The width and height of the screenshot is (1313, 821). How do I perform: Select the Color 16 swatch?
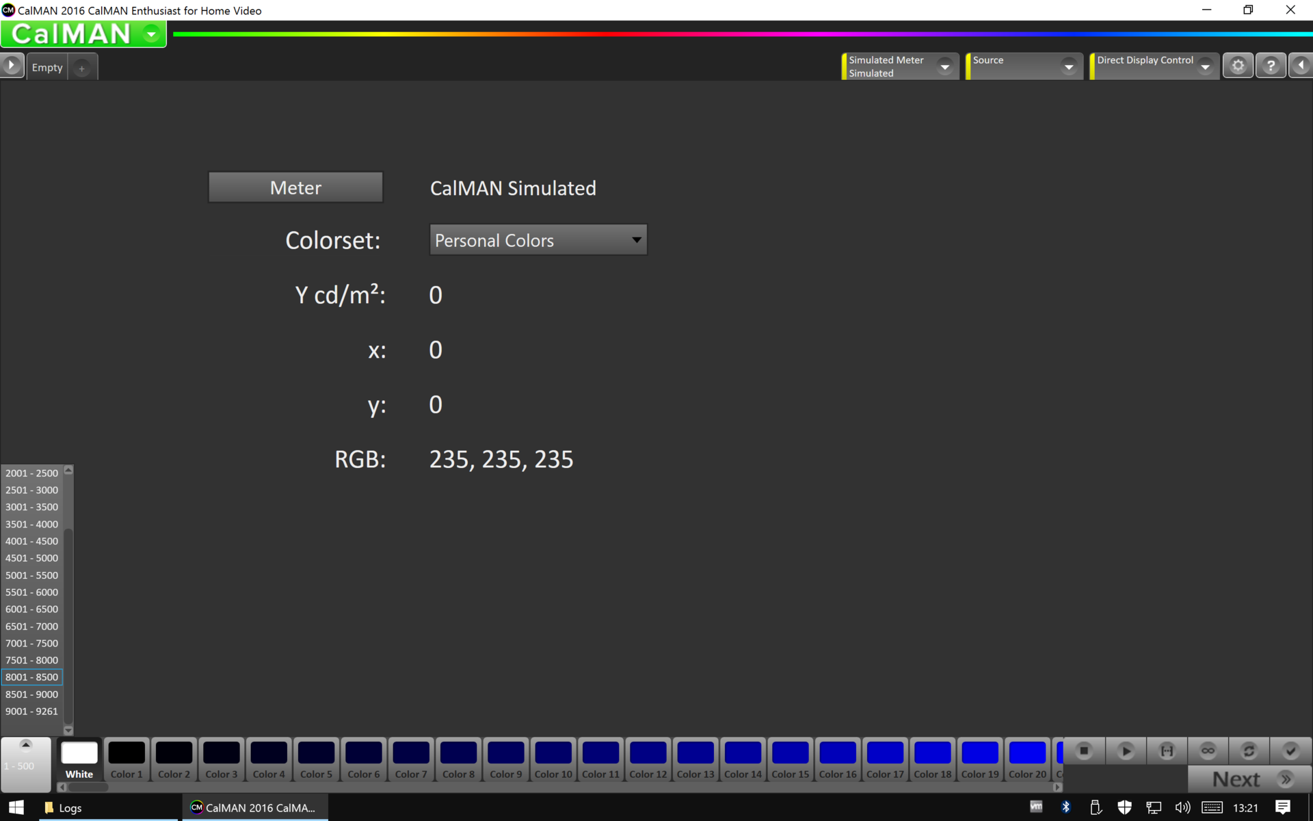pos(838,760)
